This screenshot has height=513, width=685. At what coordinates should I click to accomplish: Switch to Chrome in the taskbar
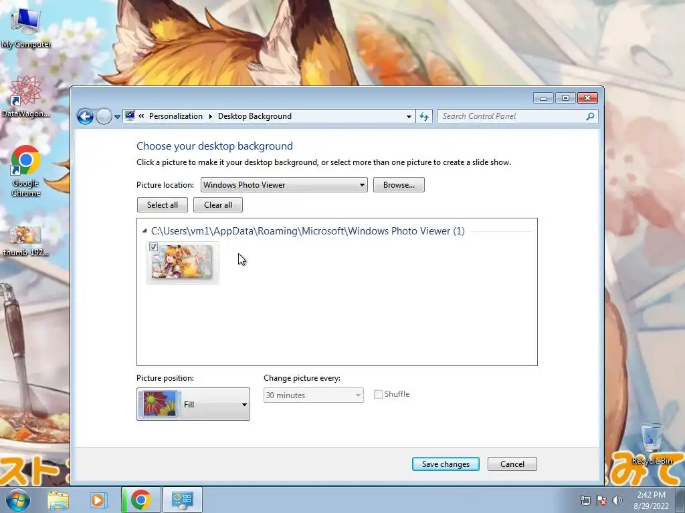click(x=140, y=500)
